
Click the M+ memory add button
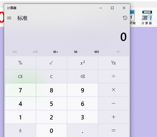pos(56,52)
